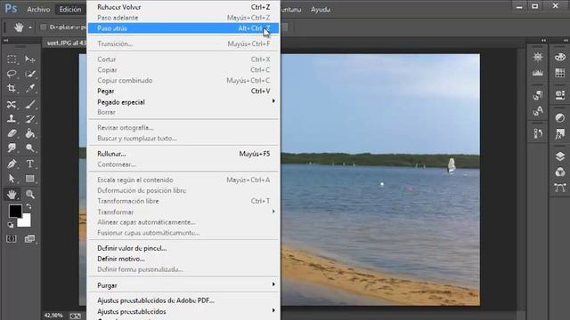570x320 pixels.
Task: Select the Healing Brush tool
Action: (12, 105)
